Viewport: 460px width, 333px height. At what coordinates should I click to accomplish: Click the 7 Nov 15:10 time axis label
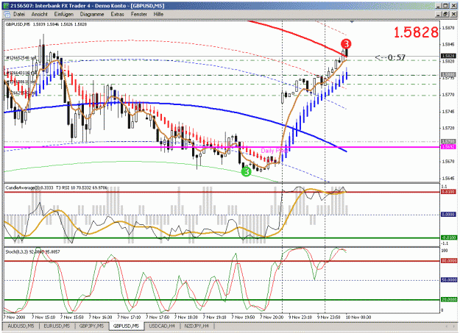click(43, 317)
